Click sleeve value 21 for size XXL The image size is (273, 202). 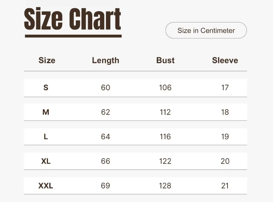225,186
